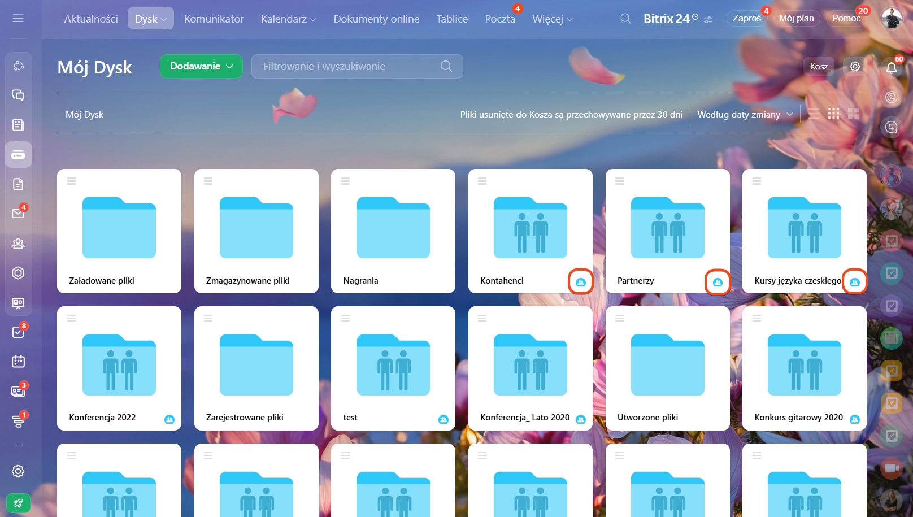913x517 pixels.
Task: Switch to small grid view layout
Action: point(833,114)
